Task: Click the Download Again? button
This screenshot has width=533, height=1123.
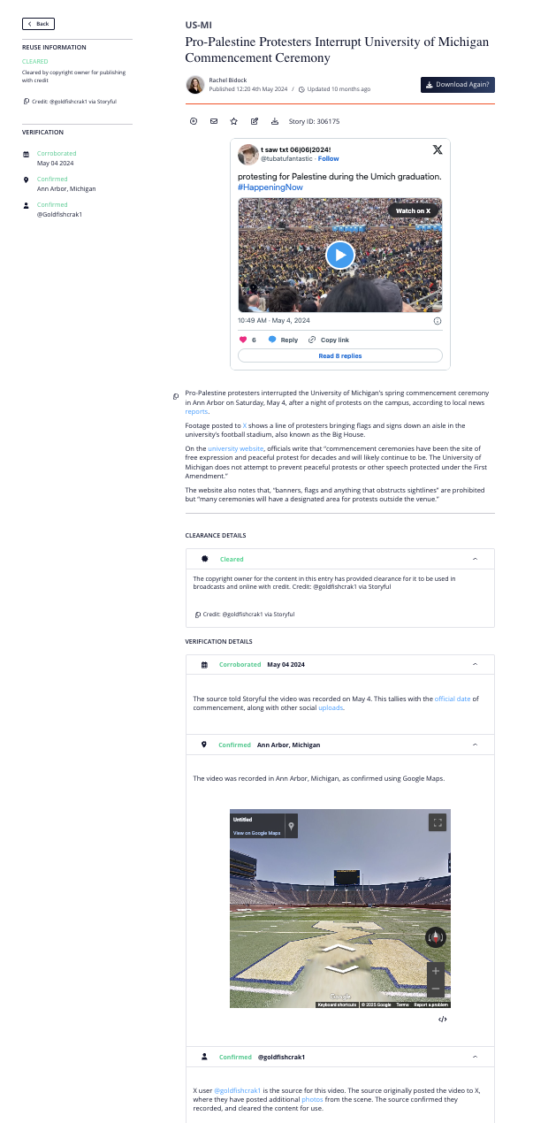Action: click(x=458, y=85)
